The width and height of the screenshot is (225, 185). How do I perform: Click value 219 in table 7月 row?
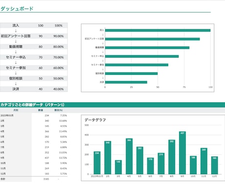[47, 147]
